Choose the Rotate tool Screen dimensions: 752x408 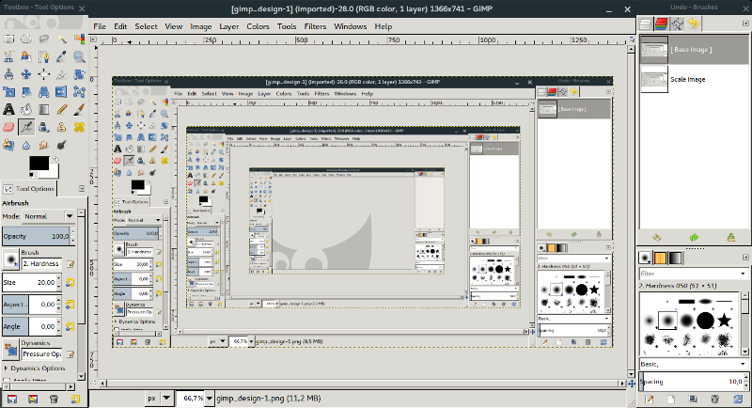click(79, 74)
